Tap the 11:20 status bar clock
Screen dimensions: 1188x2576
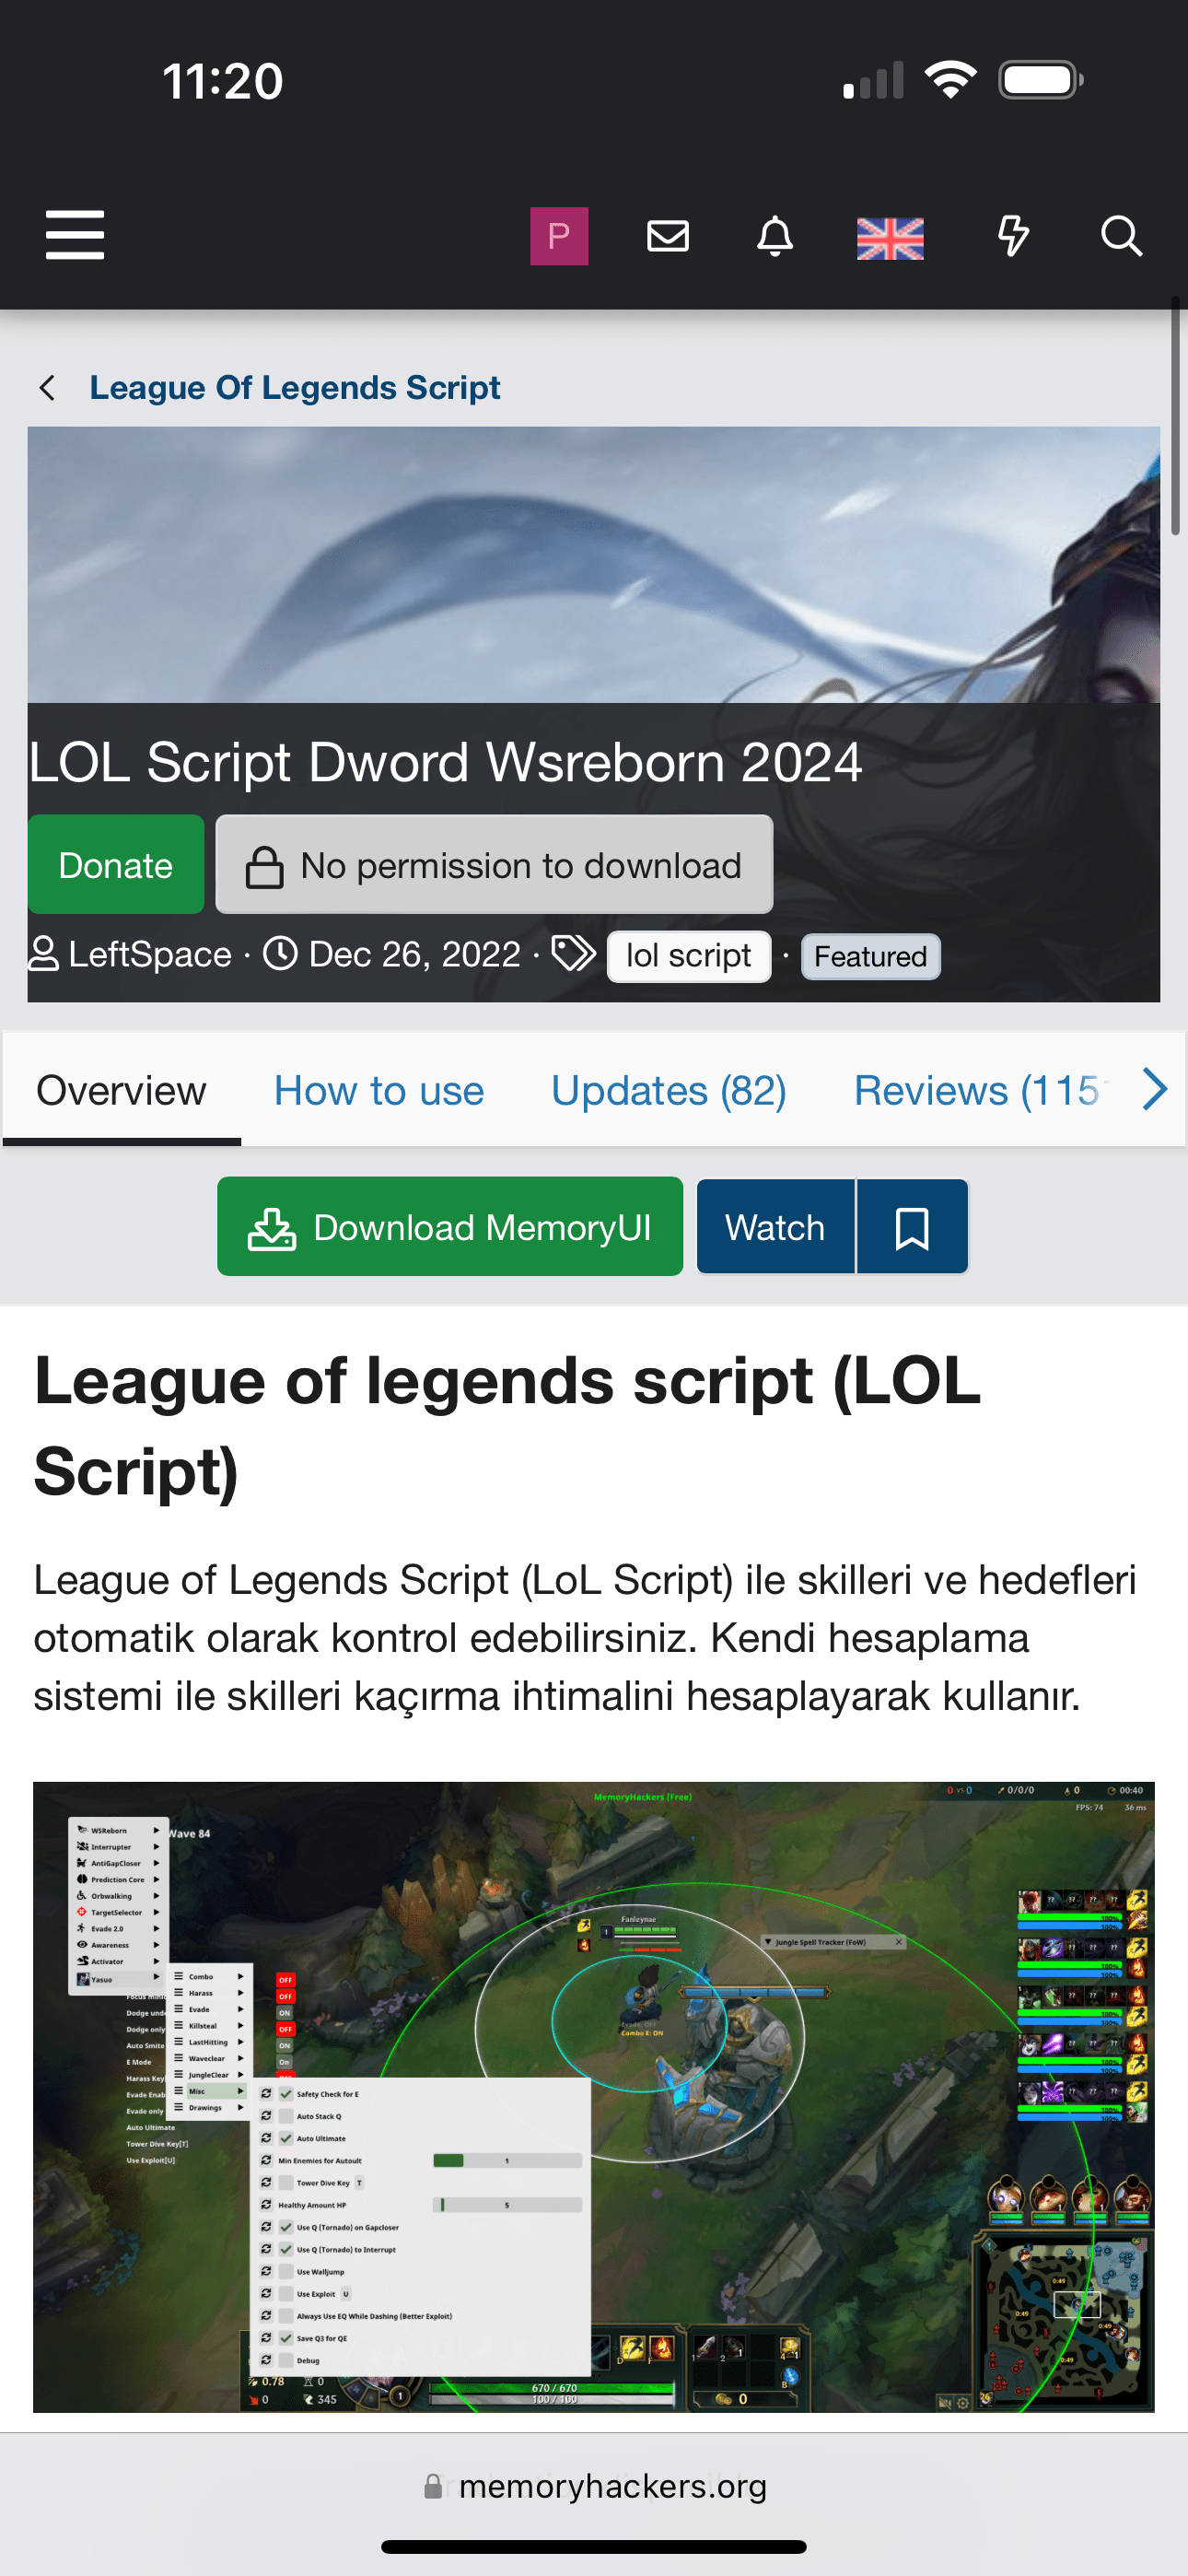click(x=223, y=81)
